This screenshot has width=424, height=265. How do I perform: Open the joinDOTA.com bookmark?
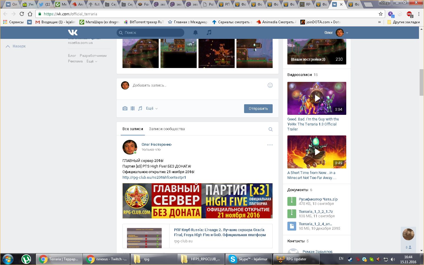(320, 22)
